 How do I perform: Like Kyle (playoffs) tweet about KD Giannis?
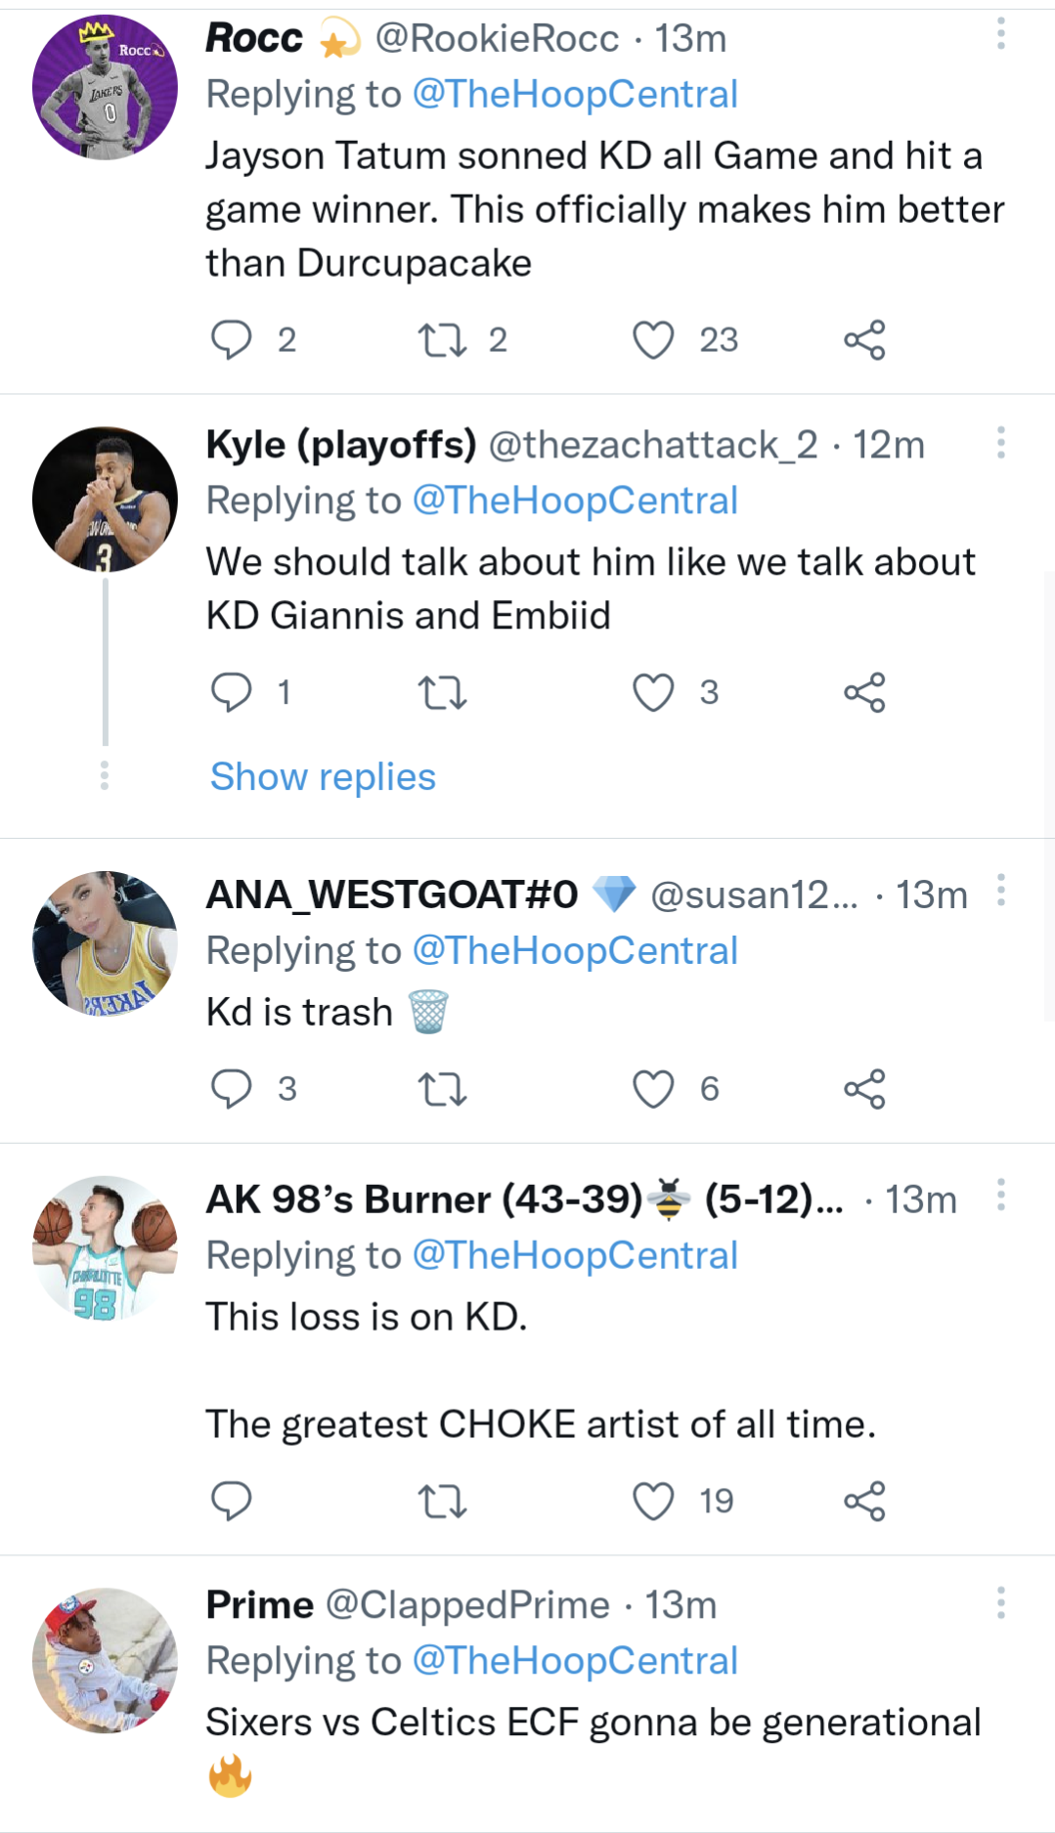click(653, 693)
